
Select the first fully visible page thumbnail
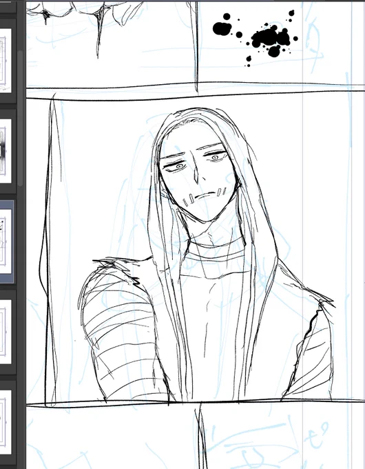pyautogui.click(x=6, y=61)
